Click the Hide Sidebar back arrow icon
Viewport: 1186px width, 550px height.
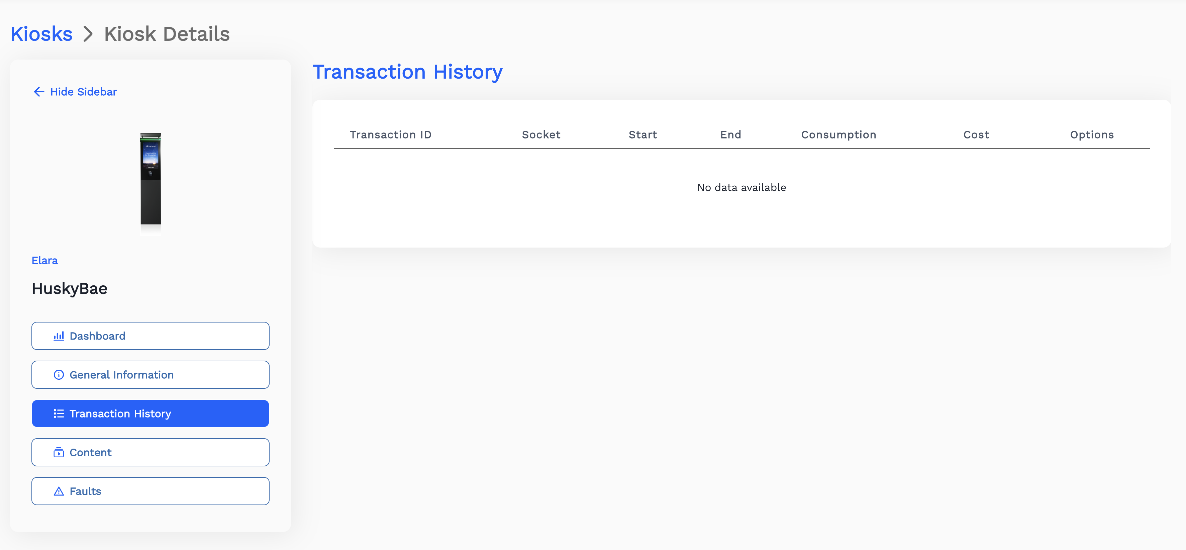tap(39, 92)
